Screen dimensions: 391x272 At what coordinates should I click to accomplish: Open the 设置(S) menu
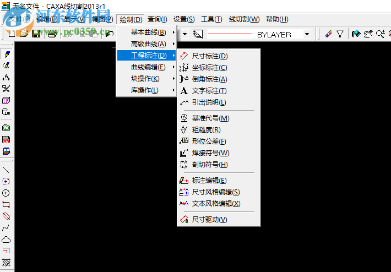[x=184, y=19]
